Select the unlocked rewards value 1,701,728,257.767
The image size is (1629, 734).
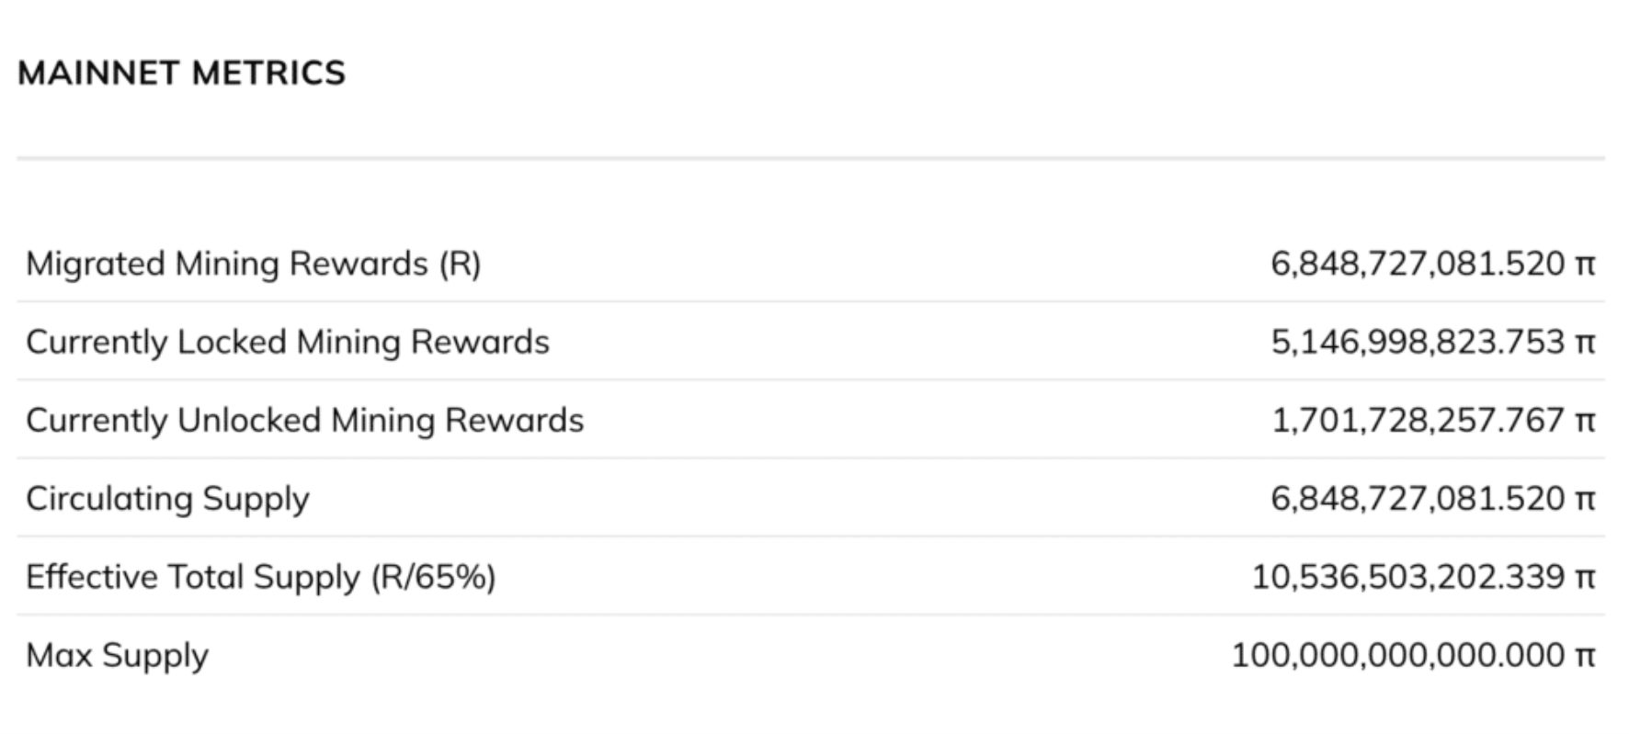pos(1417,420)
